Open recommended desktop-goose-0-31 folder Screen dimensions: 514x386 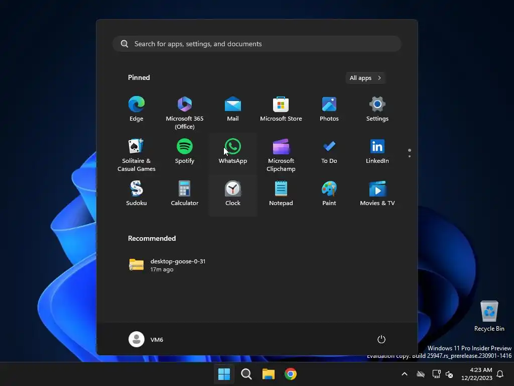(x=168, y=265)
